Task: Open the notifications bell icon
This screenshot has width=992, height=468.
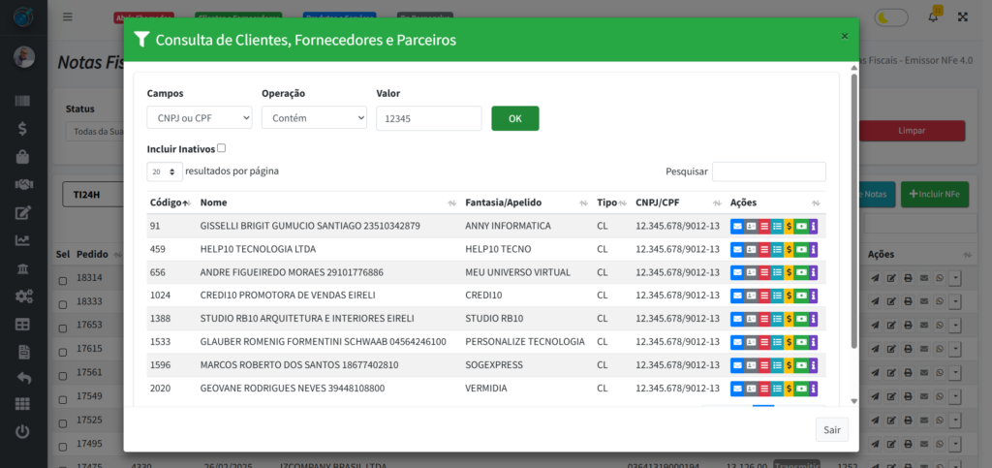Action: tap(934, 16)
